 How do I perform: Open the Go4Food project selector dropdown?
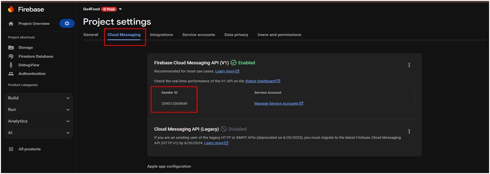tap(120, 9)
